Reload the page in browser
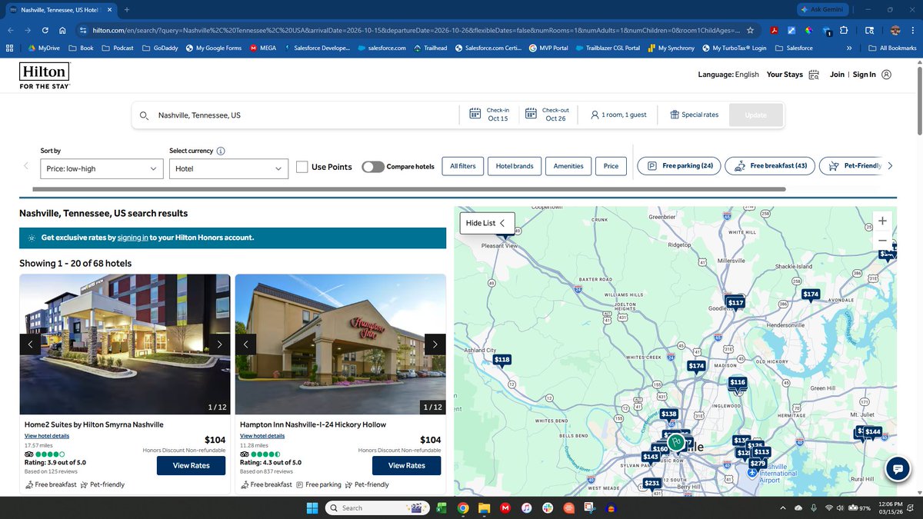 pos(45,30)
